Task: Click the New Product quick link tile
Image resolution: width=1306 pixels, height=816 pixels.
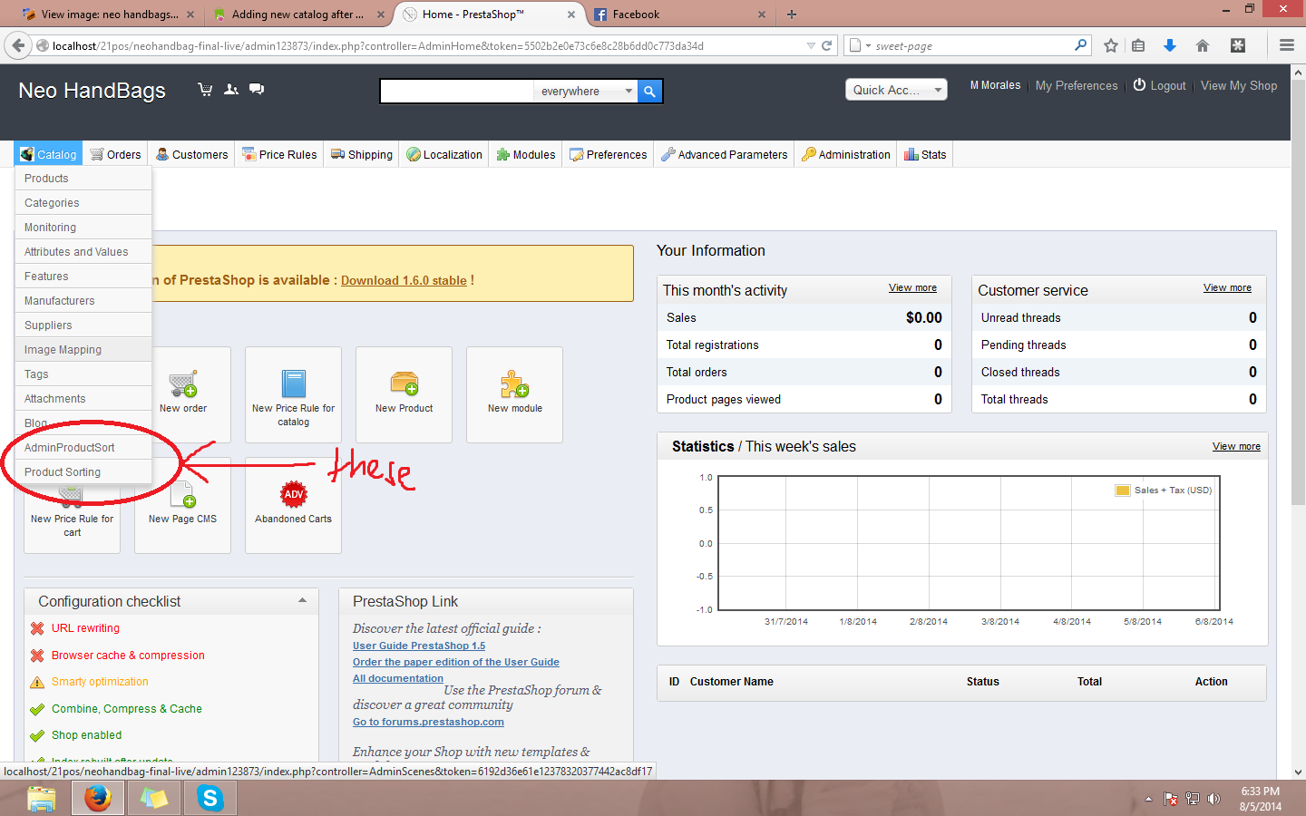Action: pyautogui.click(x=404, y=394)
